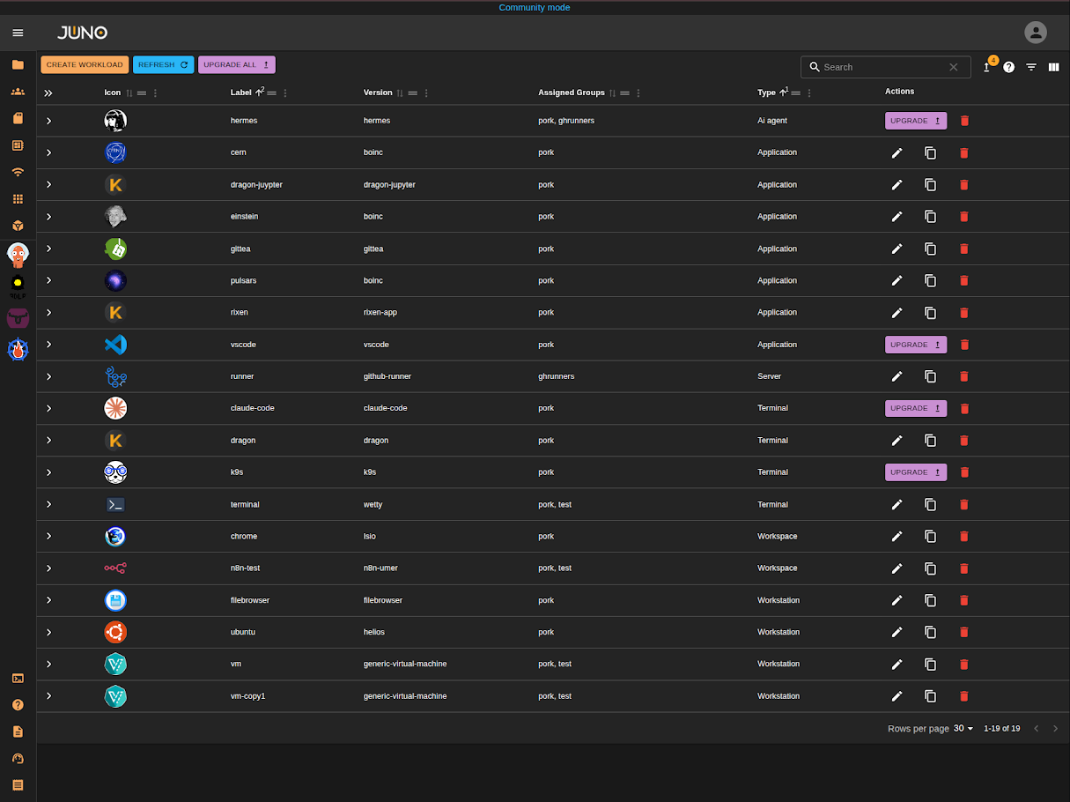Delete the n8n-test workload
This screenshot has height=802, width=1070.
(x=963, y=568)
